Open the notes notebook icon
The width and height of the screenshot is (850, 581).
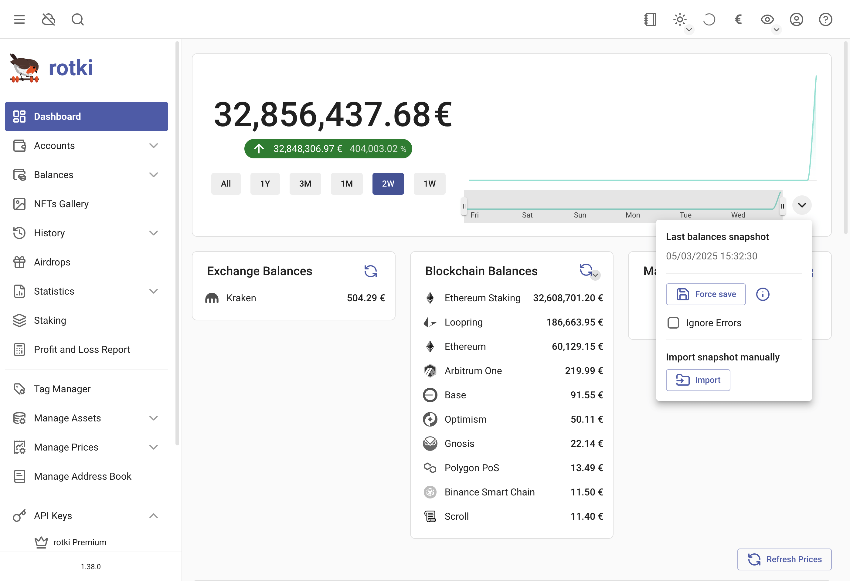(650, 19)
